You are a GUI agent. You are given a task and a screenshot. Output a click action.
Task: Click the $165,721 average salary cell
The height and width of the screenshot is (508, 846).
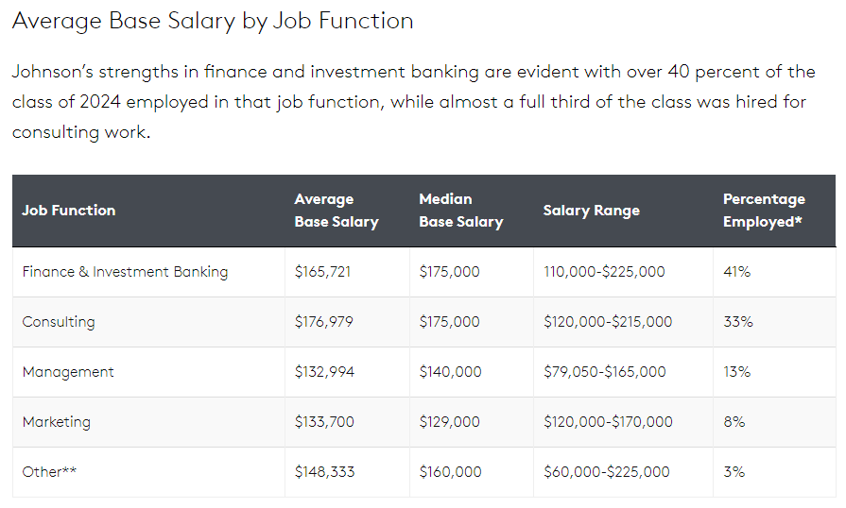pos(323,272)
